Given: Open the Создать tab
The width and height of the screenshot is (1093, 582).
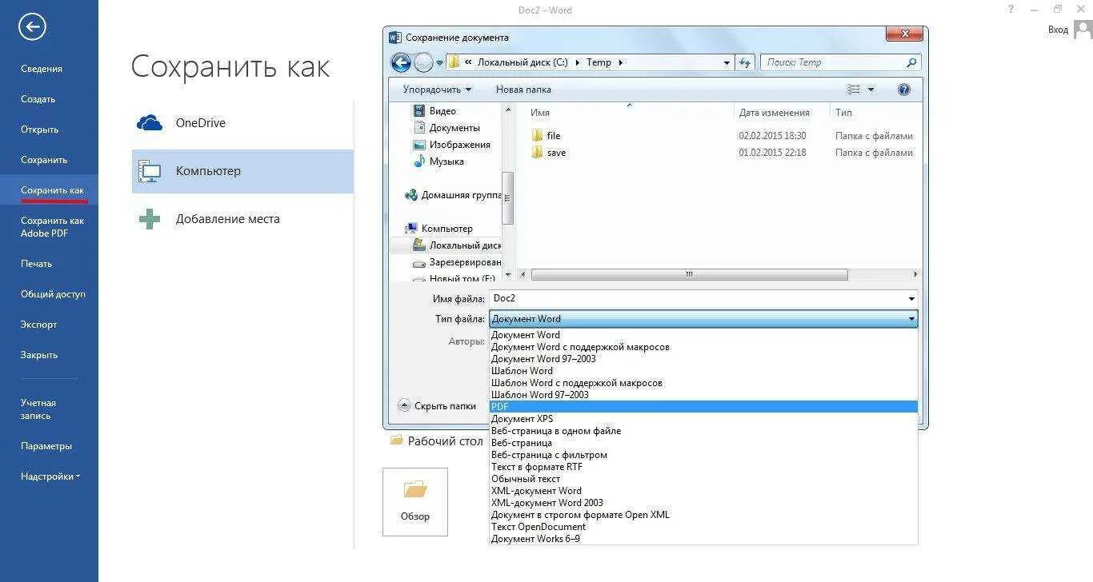Looking at the screenshot, I should 38,99.
